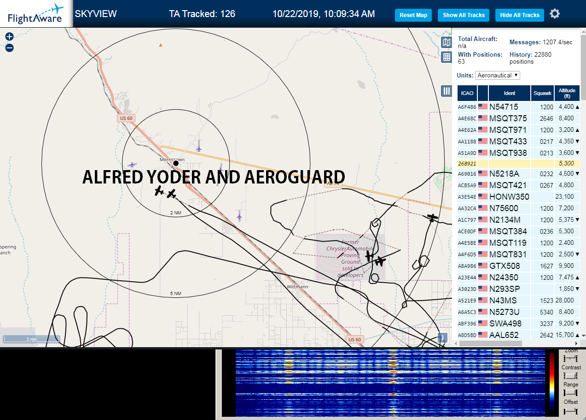Select the N43MS aircraft row
Viewport: 586px width, 420px height.
coord(519,301)
